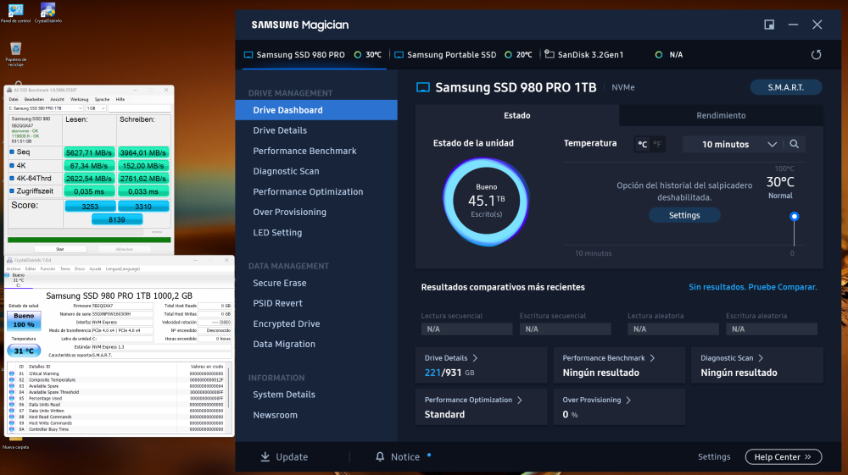Open the CrystalDiskInfo desktop shortcut

click(x=47, y=13)
